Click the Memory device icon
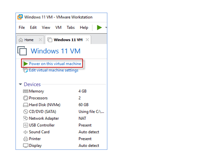Image resolution: width=221 pixels, height=158 pixels. 26,91
